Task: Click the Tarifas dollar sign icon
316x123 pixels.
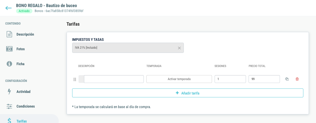Action: click(9, 121)
